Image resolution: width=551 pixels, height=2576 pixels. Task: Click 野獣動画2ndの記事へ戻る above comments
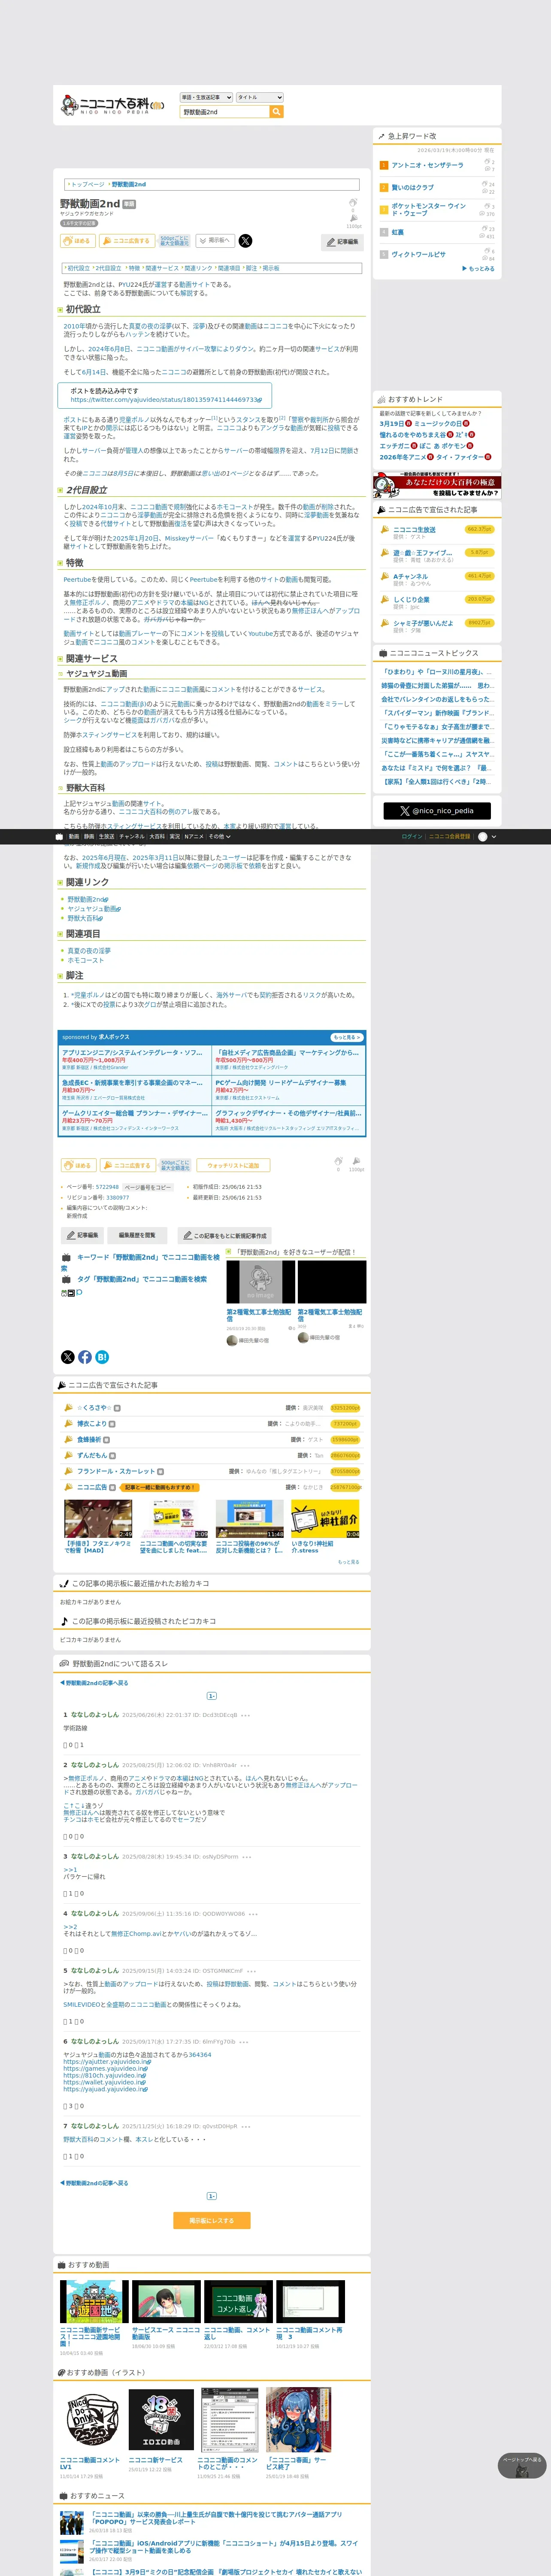tap(93, 1683)
